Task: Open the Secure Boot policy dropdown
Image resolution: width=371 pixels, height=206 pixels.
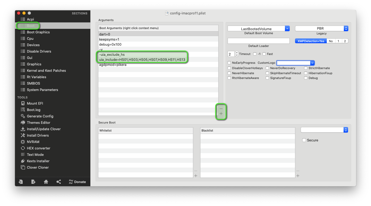Action: 324,130
